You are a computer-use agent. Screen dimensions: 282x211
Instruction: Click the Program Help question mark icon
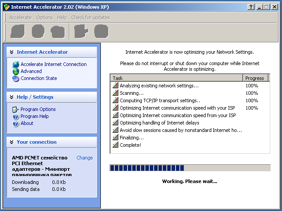[16, 117]
